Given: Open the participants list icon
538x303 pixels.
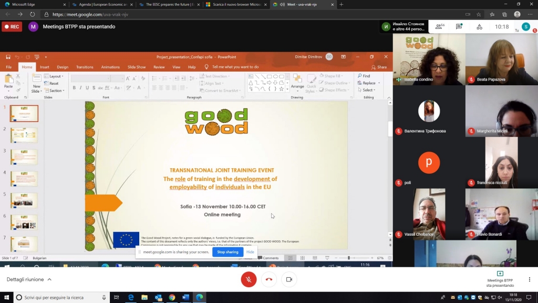Looking at the screenshot, I should [439, 26].
